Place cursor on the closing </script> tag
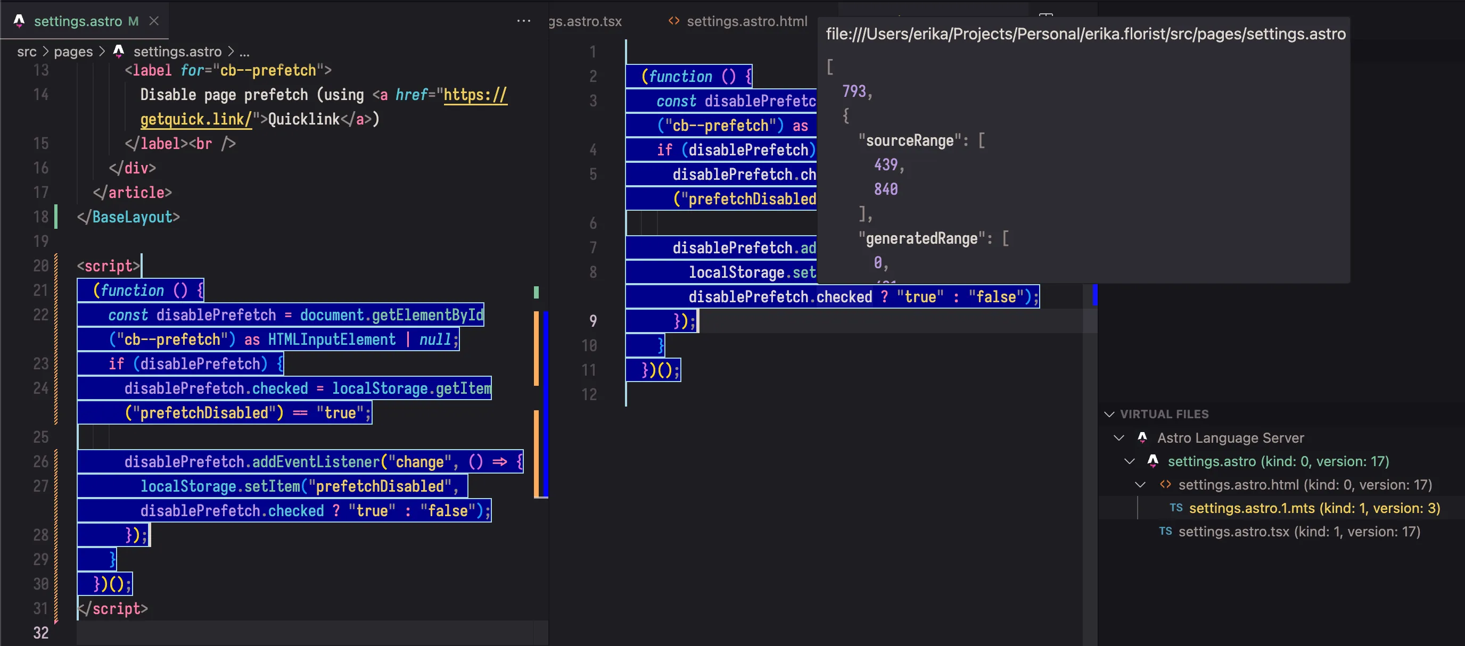Viewport: 1465px width, 646px height. [113, 608]
